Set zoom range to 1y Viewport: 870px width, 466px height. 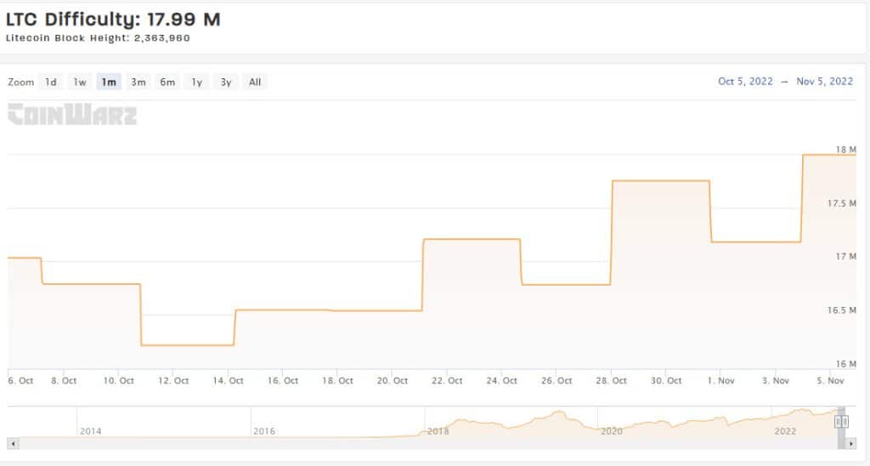click(197, 82)
